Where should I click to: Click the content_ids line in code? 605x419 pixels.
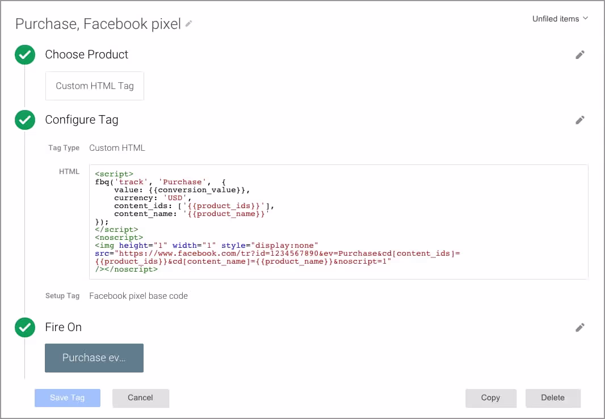coord(194,206)
